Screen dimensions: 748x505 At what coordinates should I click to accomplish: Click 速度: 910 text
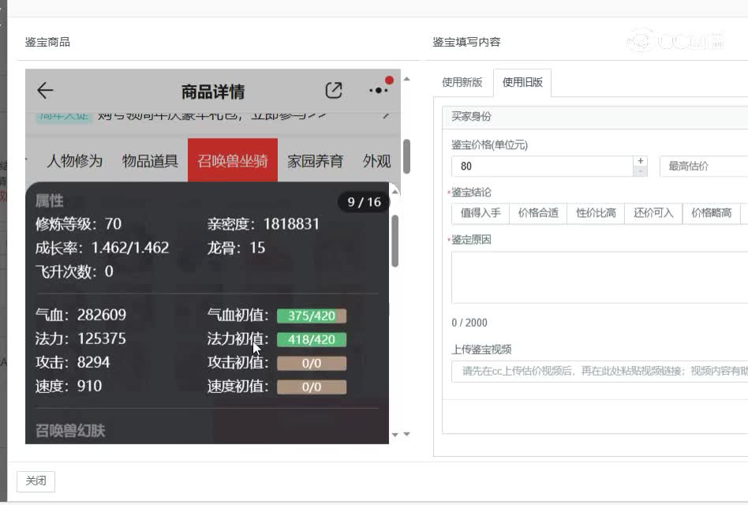(x=68, y=386)
